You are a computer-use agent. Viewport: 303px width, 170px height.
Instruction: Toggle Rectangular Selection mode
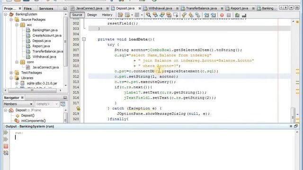tap(176, 15)
